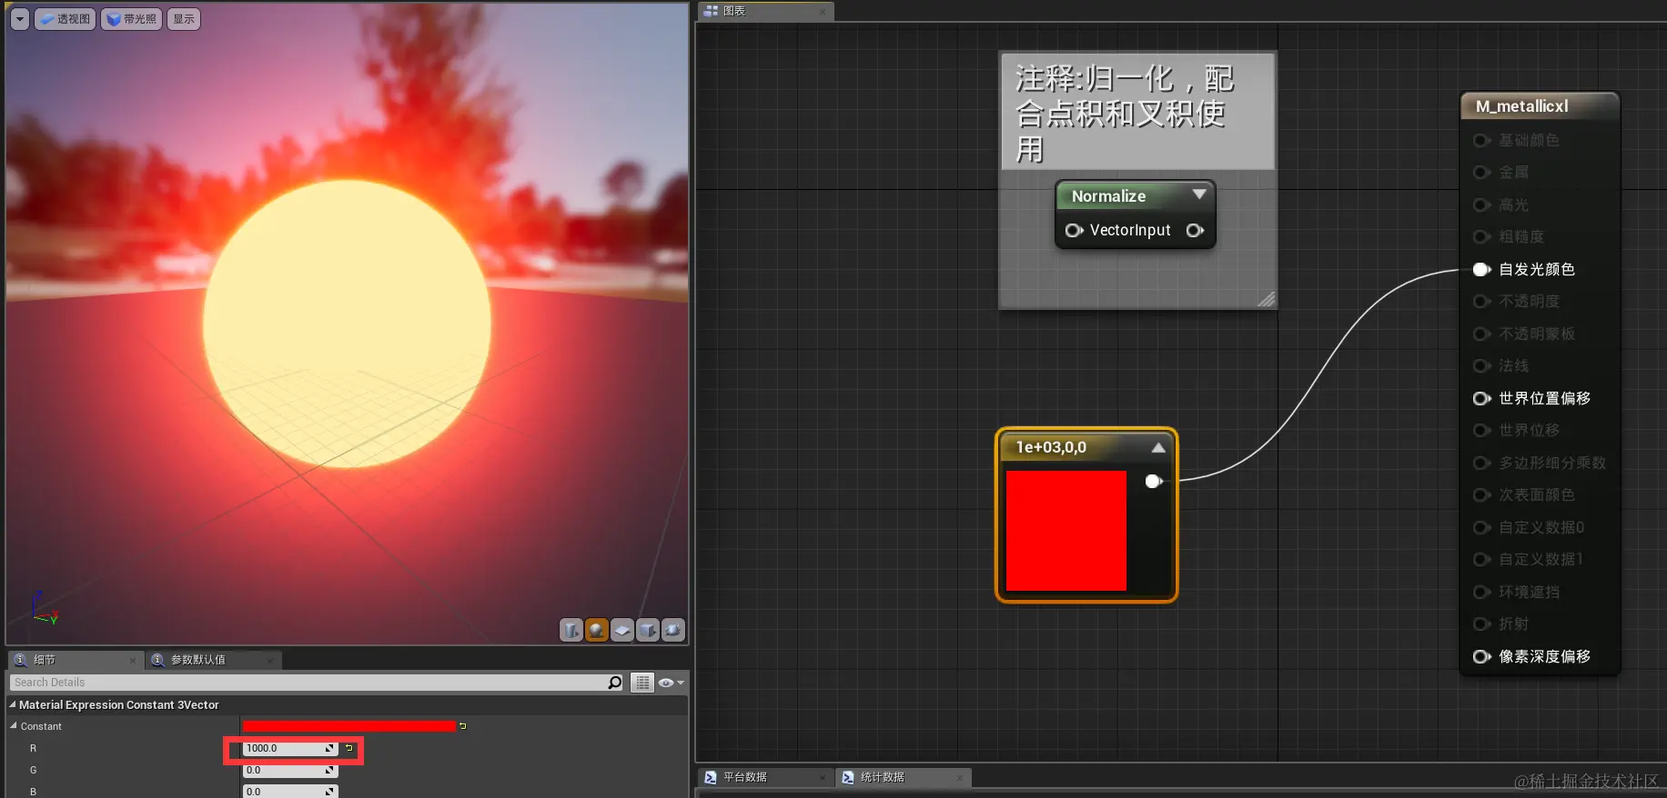Open the 带光照 lit view mode menu
The width and height of the screenshot is (1667, 798).
click(131, 19)
